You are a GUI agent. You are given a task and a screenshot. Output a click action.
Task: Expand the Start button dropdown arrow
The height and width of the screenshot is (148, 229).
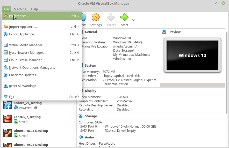133,20
